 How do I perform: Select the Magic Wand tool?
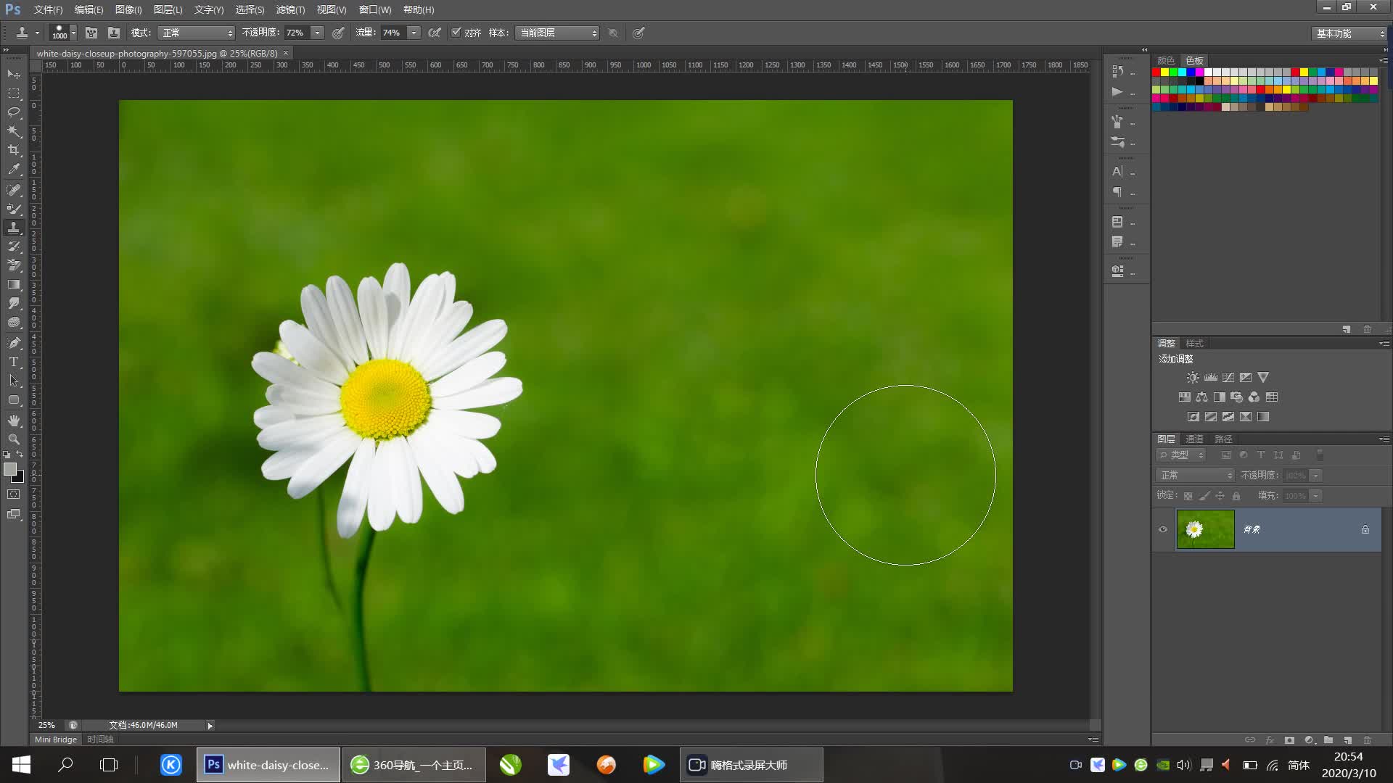(x=14, y=131)
